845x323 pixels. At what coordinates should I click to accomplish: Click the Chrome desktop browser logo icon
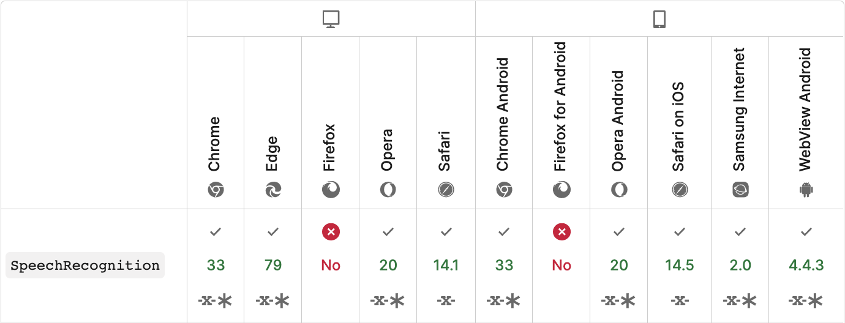coord(216,190)
